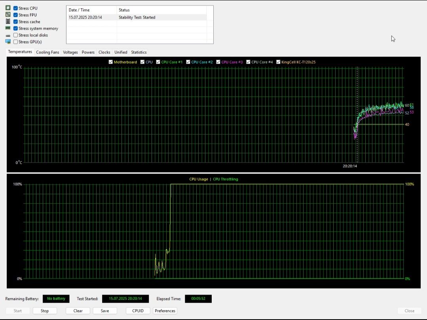The width and height of the screenshot is (427, 320).
Task: Click the No battery indicator
Action: [x=56, y=299]
